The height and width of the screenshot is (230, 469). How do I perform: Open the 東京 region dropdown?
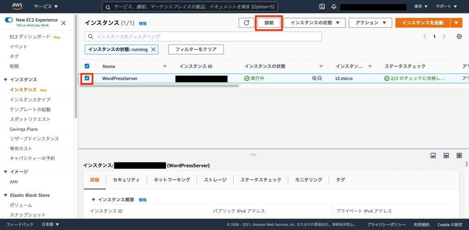pos(421,6)
